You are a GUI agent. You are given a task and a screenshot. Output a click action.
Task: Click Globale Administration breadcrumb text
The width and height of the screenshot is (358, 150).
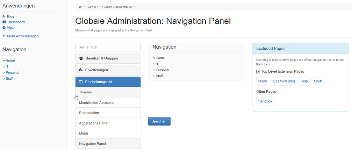coord(117,7)
